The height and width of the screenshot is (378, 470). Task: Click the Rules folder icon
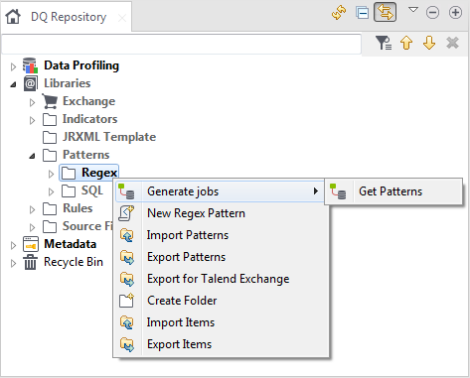pyautogui.click(x=50, y=208)
